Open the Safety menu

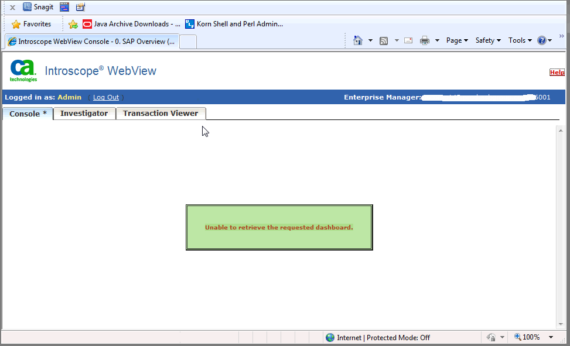(488, 40)
